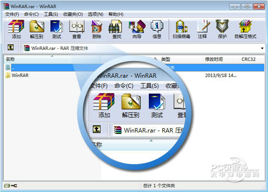Open the 文件(F) menu

(x=12, y=14)
